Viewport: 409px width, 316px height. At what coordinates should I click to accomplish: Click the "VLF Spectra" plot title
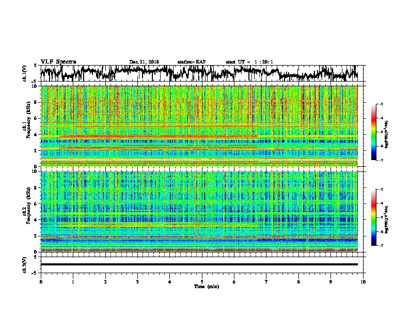point(58,62)
